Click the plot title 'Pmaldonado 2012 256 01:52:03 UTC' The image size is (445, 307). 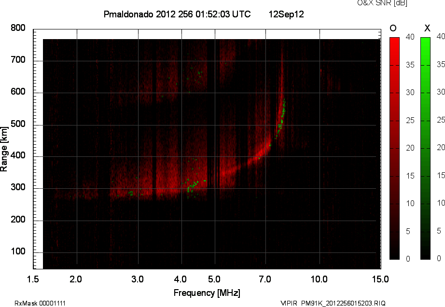tap(177, 14)
